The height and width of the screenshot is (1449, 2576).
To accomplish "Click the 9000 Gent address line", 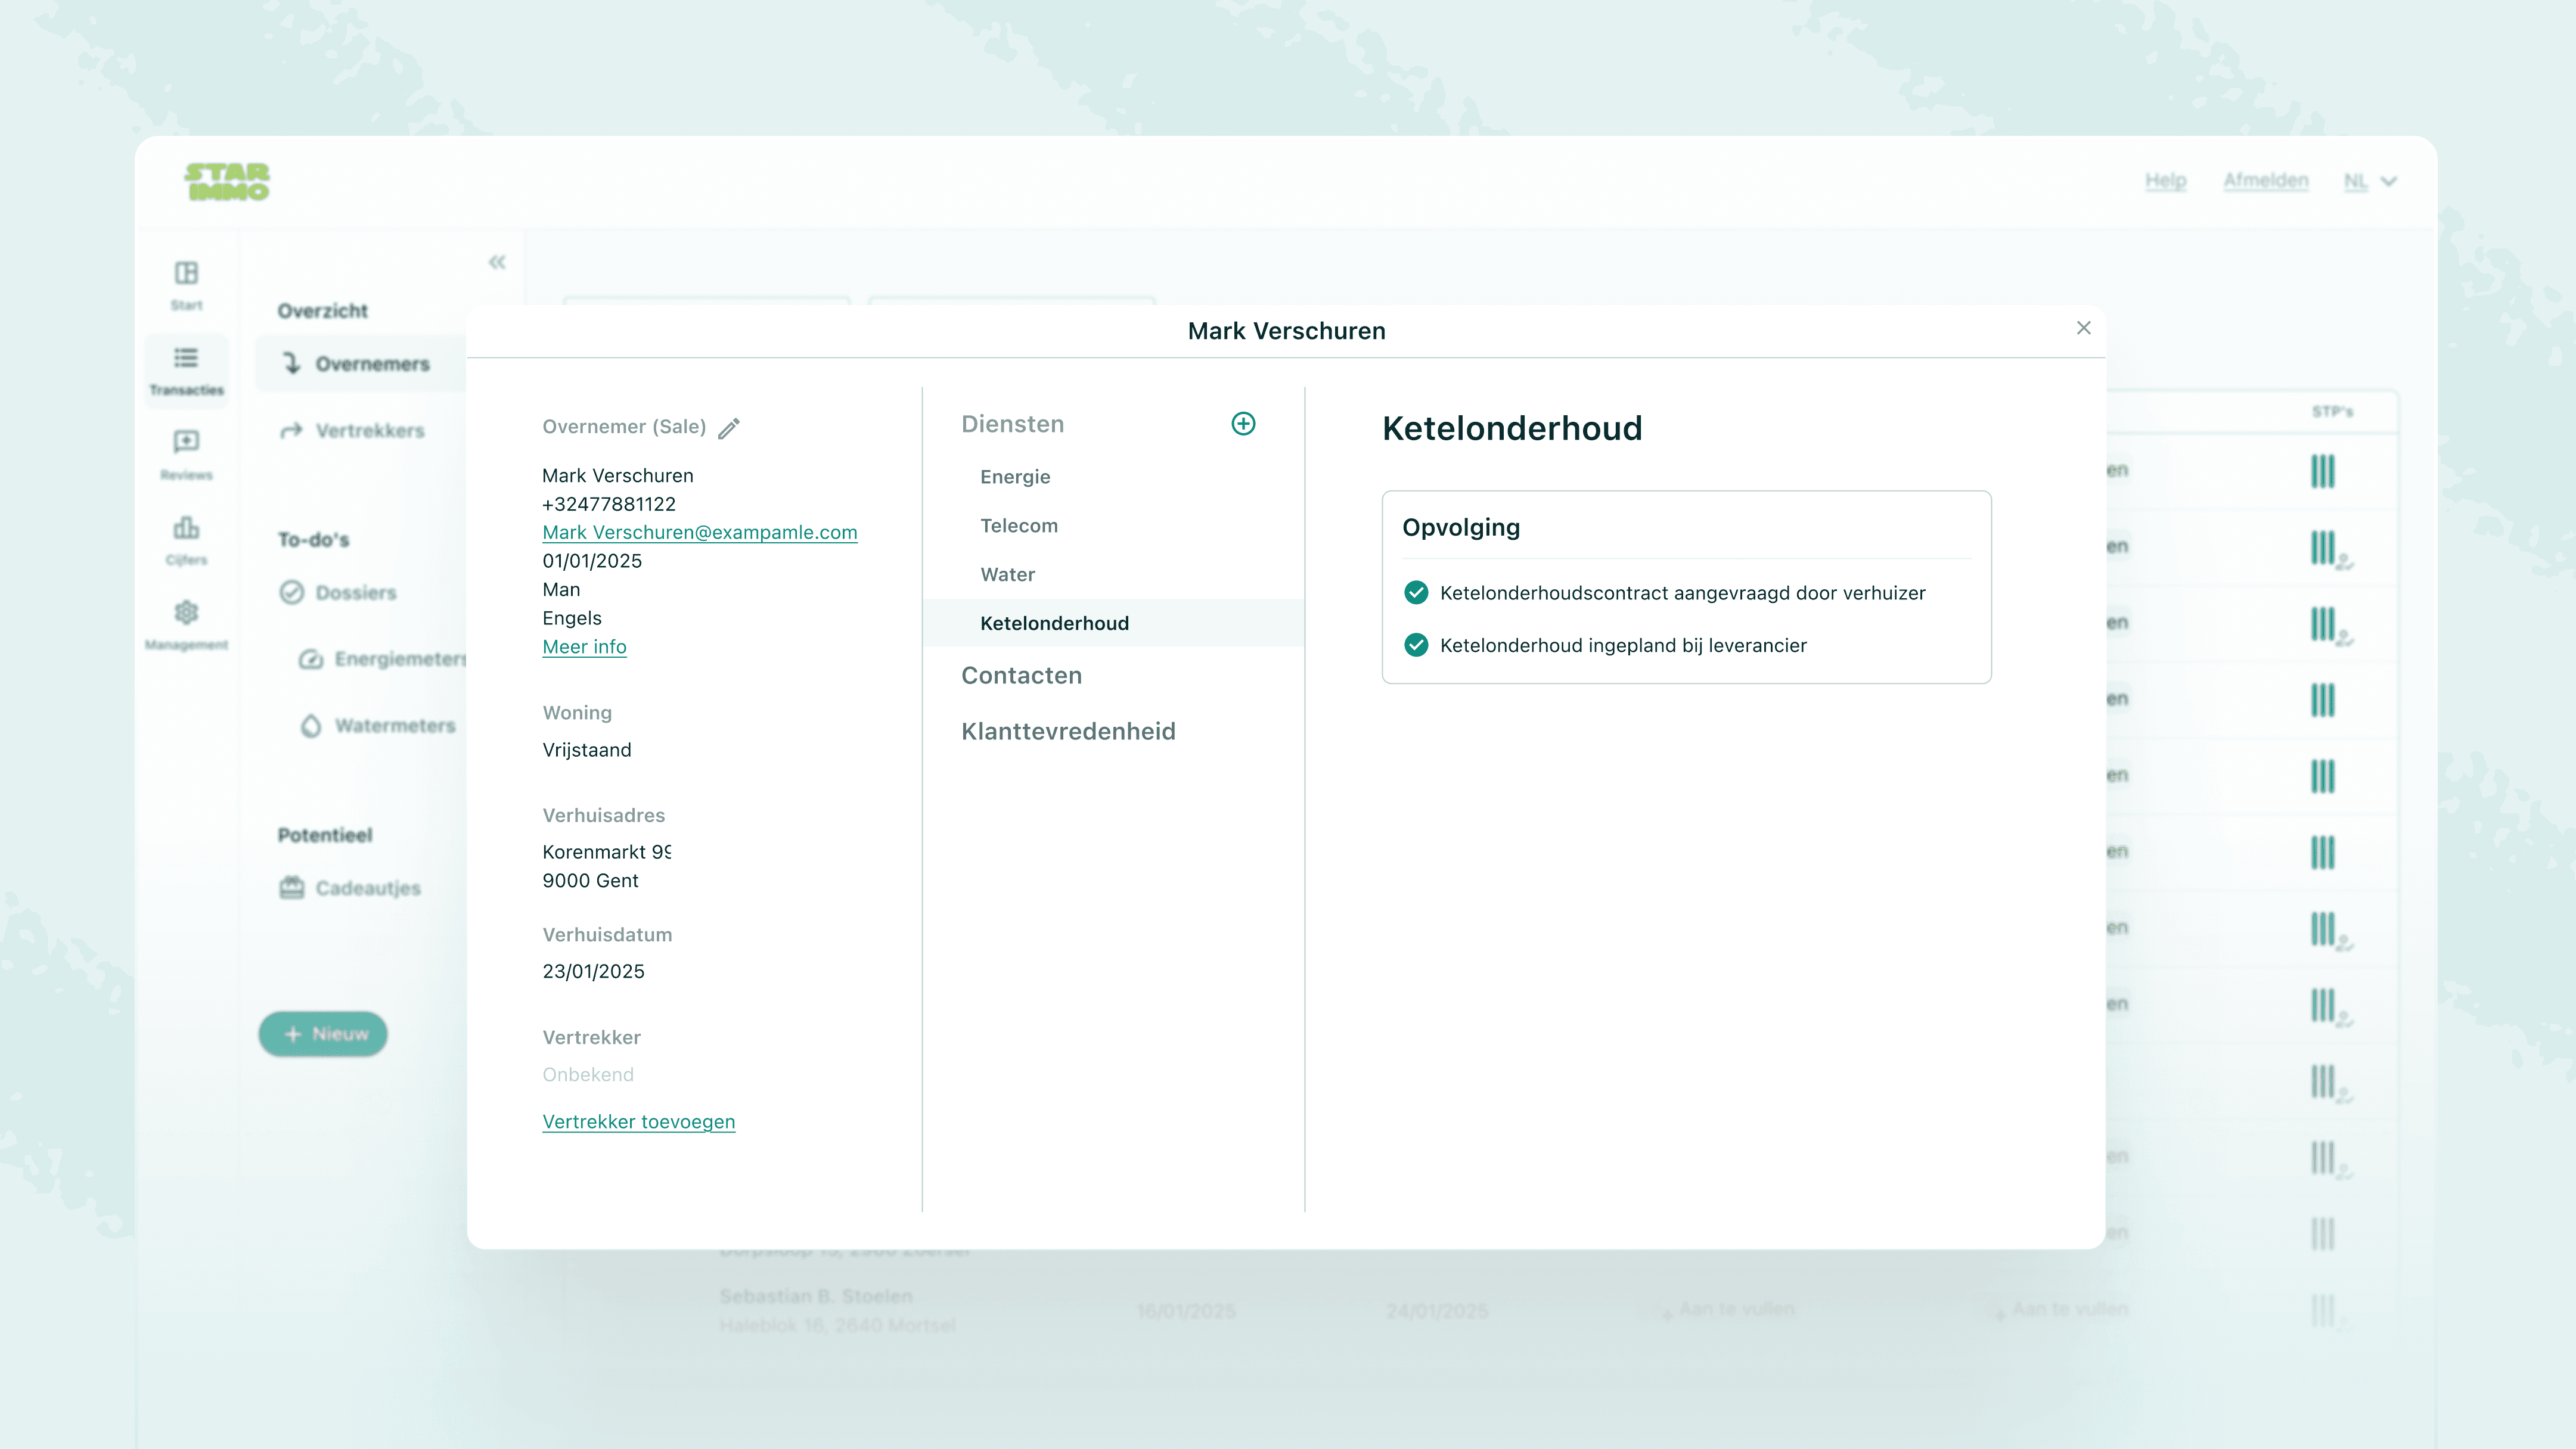I will (x=590, y=881).
